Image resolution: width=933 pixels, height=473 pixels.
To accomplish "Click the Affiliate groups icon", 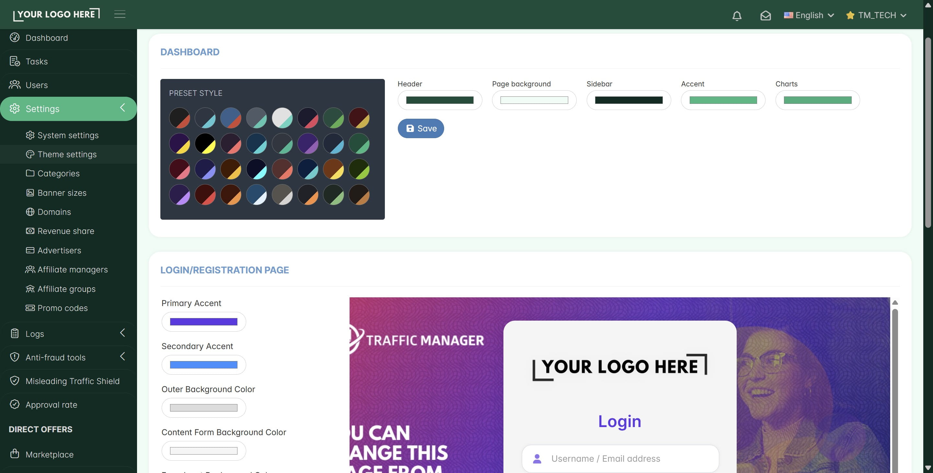I will pyautogui.click(x=30, y=289).
